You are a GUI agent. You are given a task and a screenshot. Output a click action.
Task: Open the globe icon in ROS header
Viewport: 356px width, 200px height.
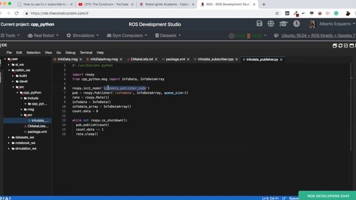pyautogui.click(x=271, y=23)
